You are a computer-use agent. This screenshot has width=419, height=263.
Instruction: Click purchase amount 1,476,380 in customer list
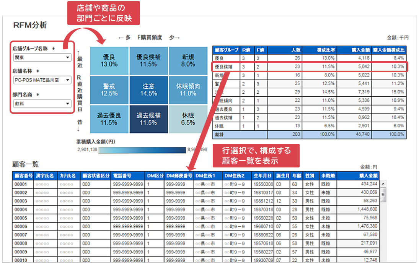pyautogui.click(x=367, y=226)
